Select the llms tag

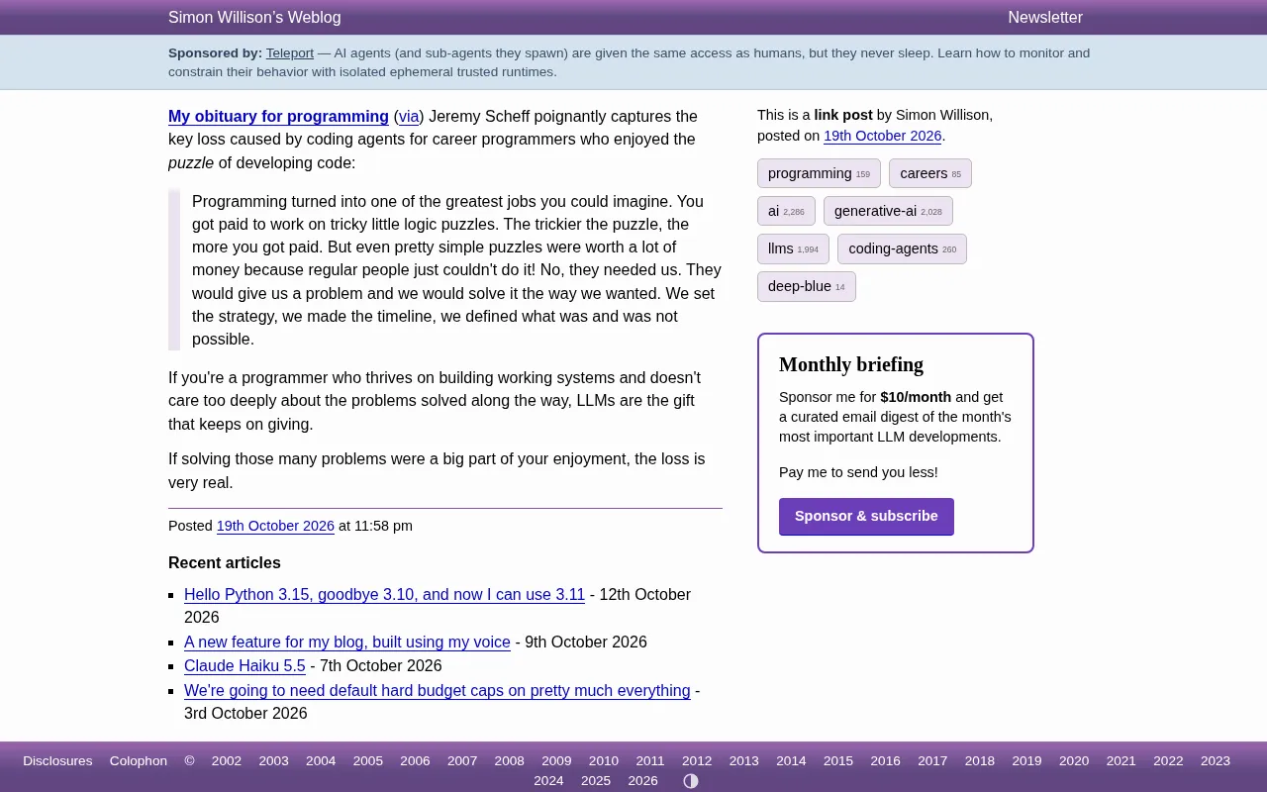(793, 248)
